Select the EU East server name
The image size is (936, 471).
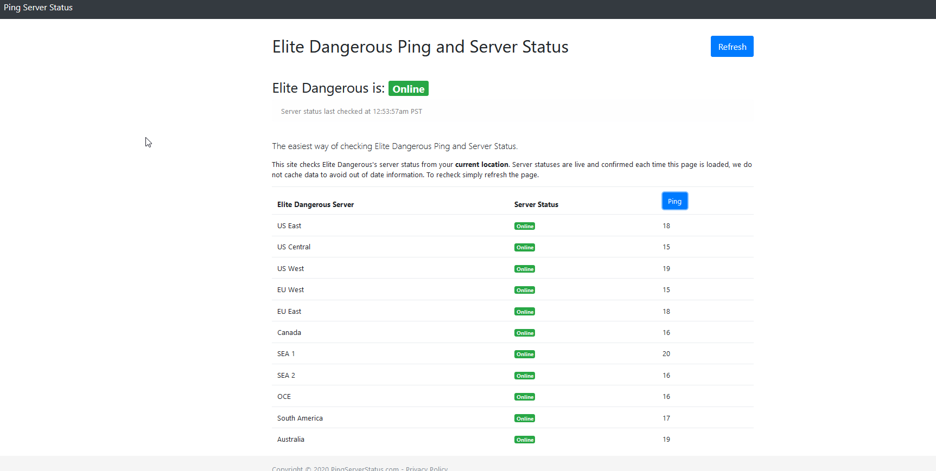tap(289, 312)
